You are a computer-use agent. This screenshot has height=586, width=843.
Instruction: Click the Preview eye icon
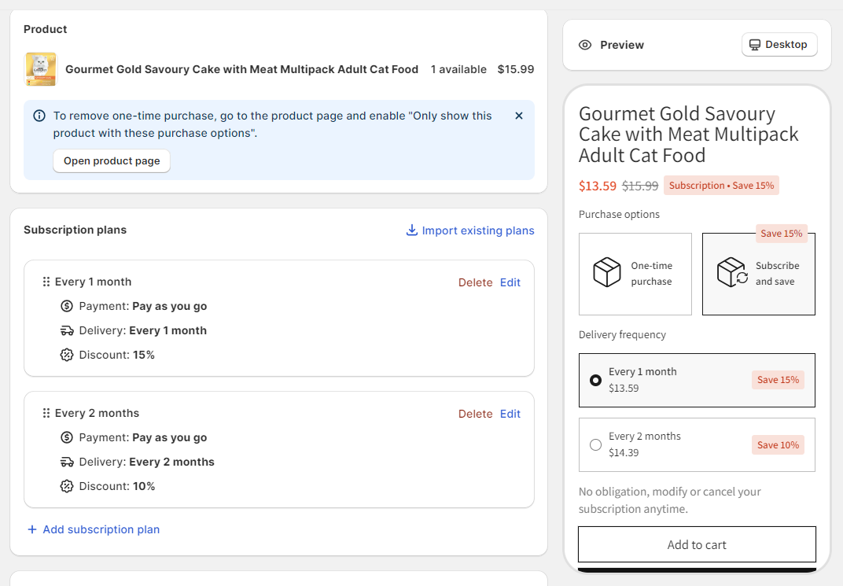click(585, 45)
